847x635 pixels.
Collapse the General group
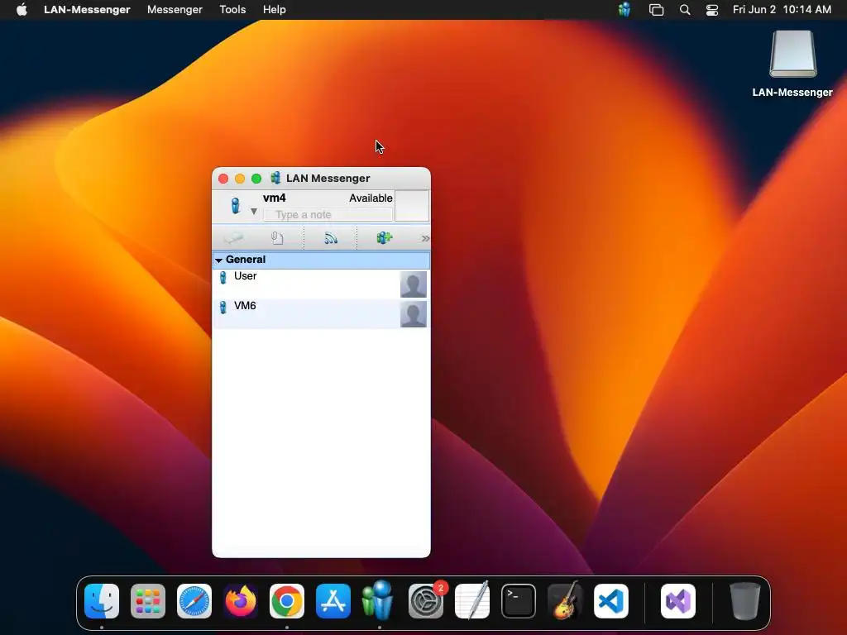pos(218,260)
